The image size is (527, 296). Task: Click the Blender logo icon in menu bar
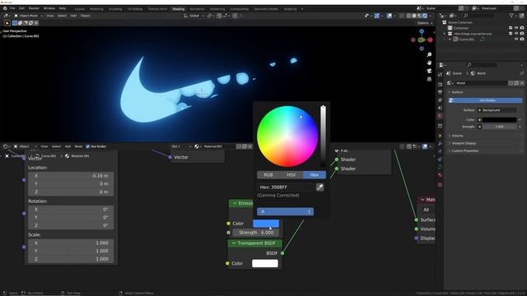click(5, 8)
